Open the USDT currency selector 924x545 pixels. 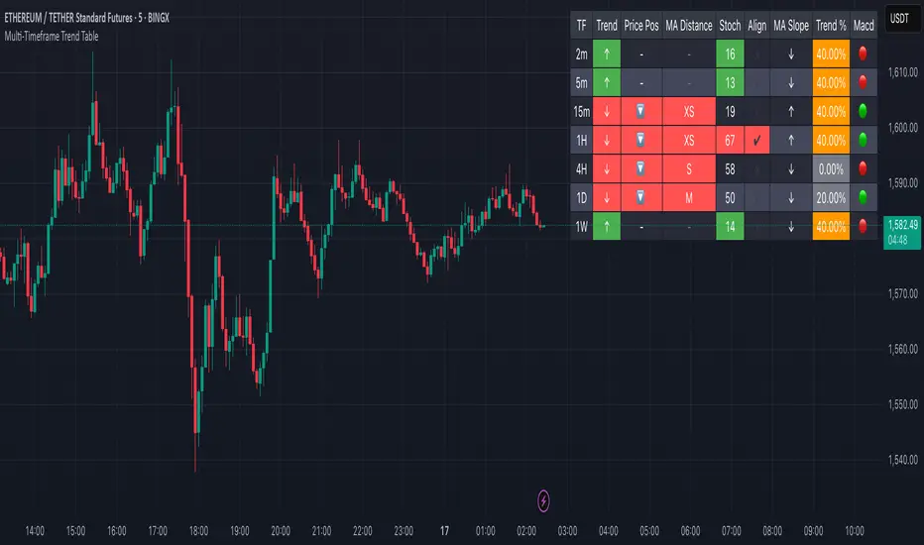(899, 18)
